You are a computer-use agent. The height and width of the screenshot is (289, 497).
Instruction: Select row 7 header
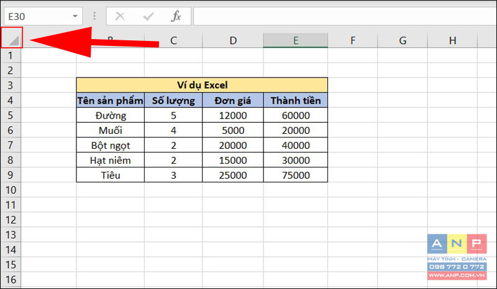(x=11, y=145)
